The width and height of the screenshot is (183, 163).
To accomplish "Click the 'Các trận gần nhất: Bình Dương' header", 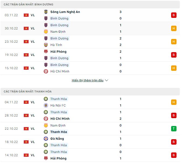I will pos(29,5).
